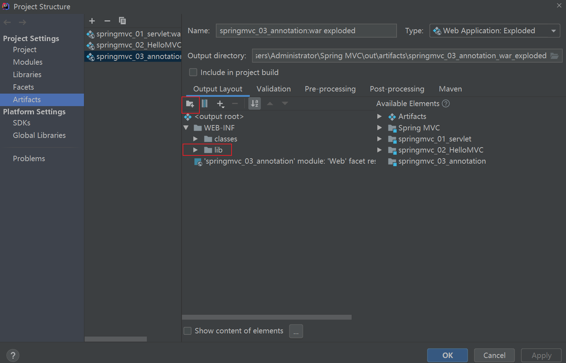
Task: Open the Post-processing tab
Action: (x=397, y=89)
